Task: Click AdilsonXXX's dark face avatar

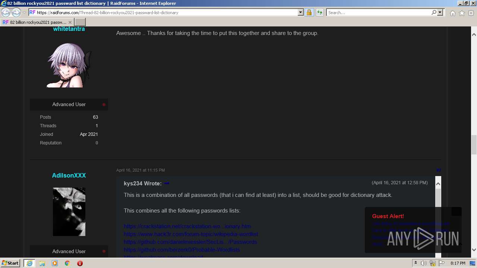Action: coord(69,212)
